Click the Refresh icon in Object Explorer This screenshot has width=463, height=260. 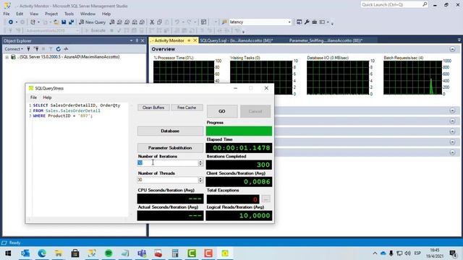(59, 49)
